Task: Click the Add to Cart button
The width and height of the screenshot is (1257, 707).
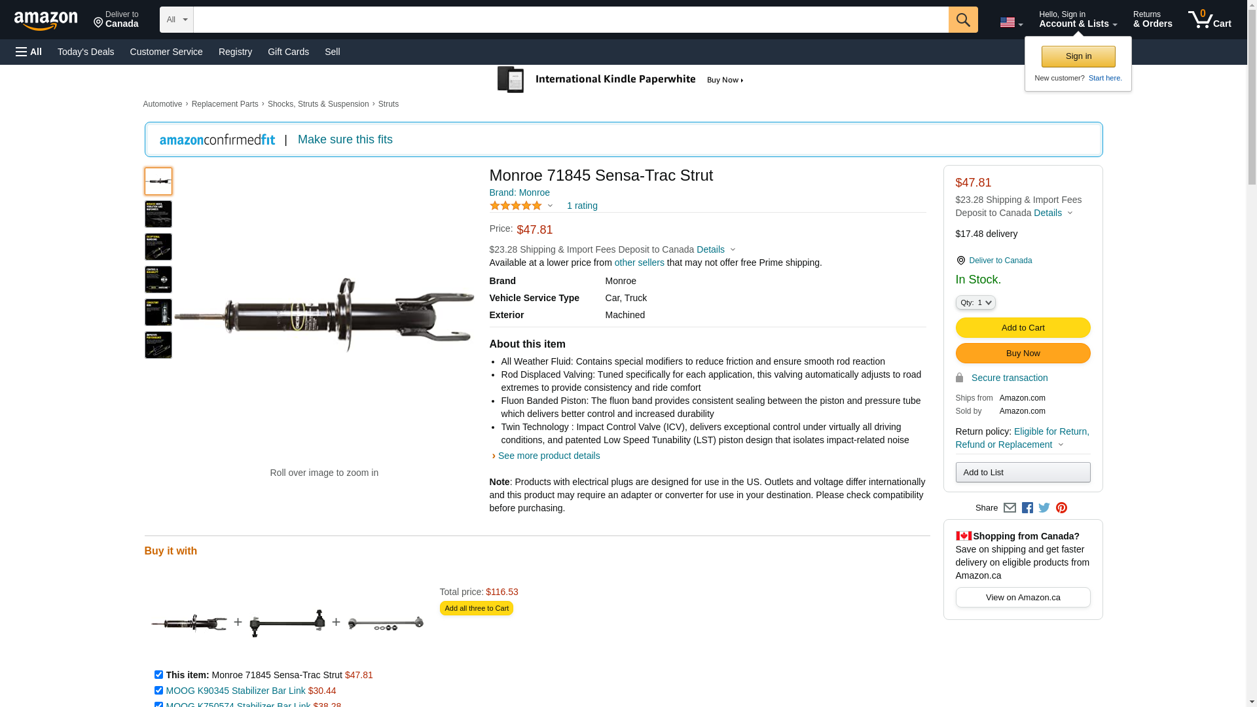Action: pos(1023,327)
